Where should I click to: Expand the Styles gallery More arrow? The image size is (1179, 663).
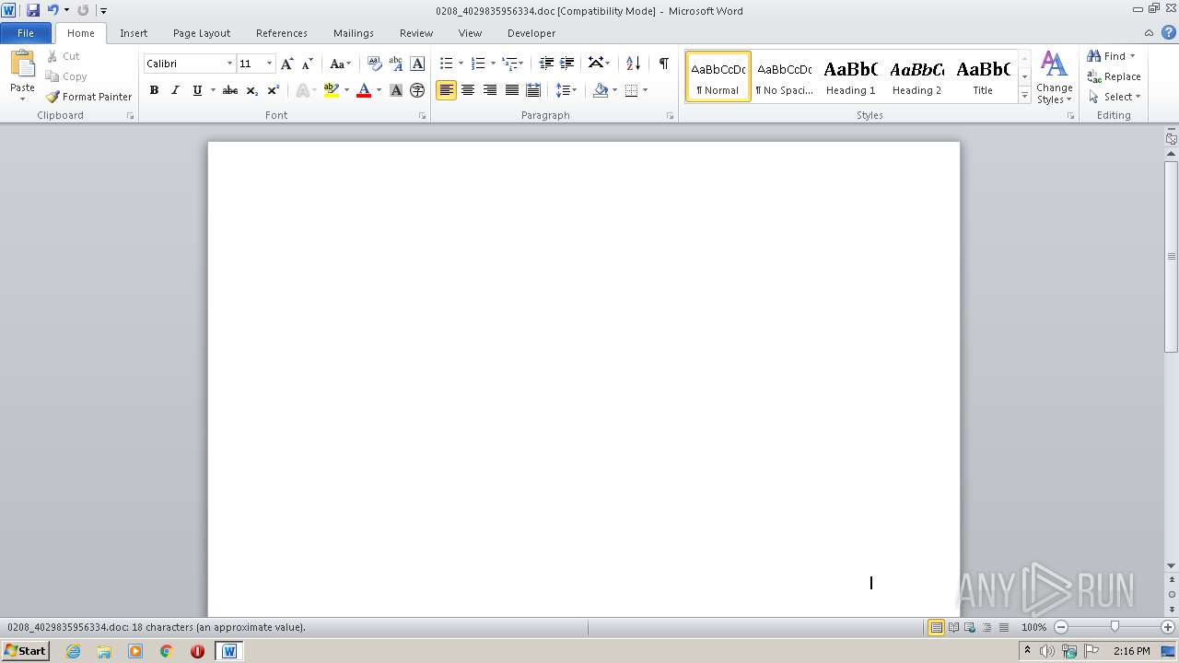[x=1024, y=95]
